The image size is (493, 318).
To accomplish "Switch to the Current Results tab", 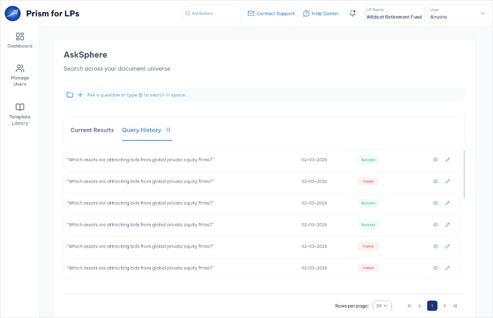I will click(92, 130).
